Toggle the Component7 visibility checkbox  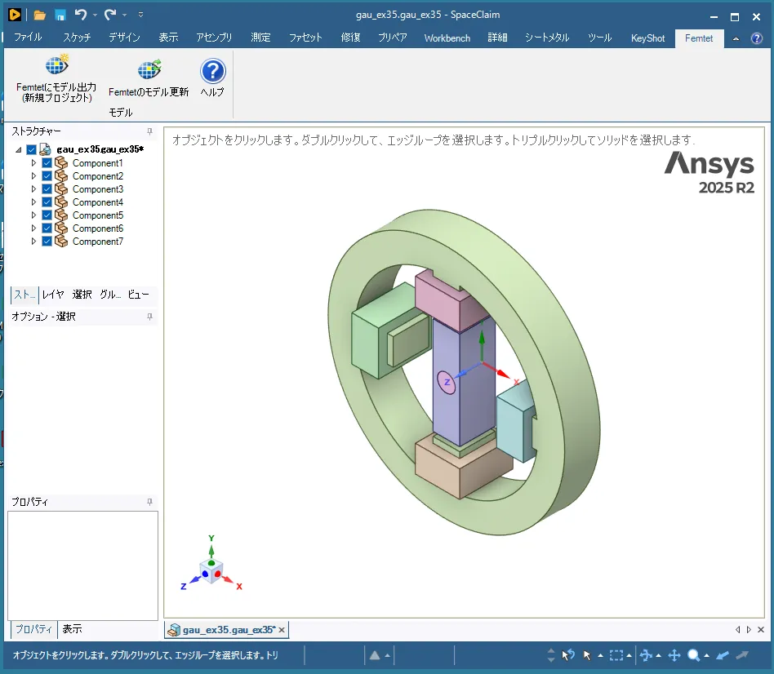click(47, 242)
